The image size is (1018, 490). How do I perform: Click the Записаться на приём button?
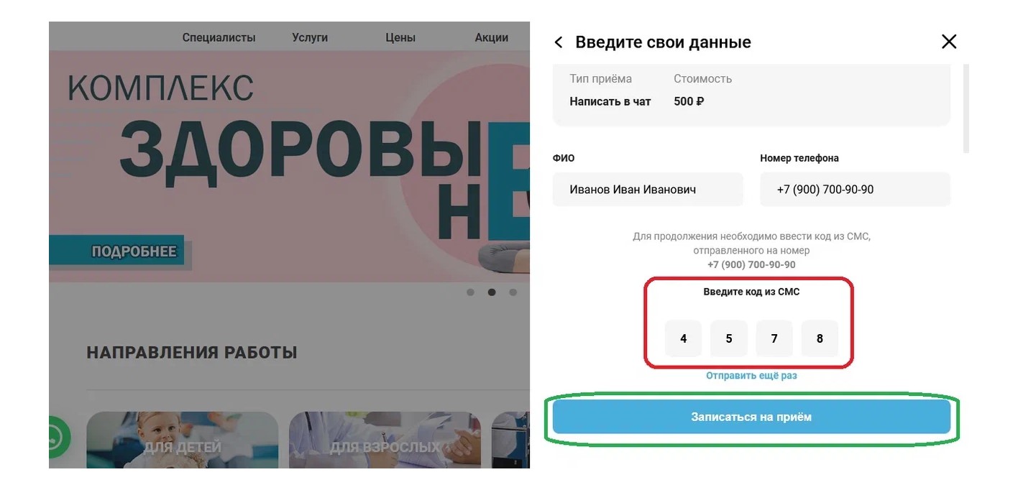coord(751,417)
